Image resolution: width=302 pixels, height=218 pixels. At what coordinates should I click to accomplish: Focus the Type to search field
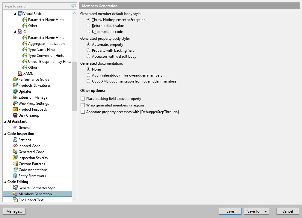37,6
